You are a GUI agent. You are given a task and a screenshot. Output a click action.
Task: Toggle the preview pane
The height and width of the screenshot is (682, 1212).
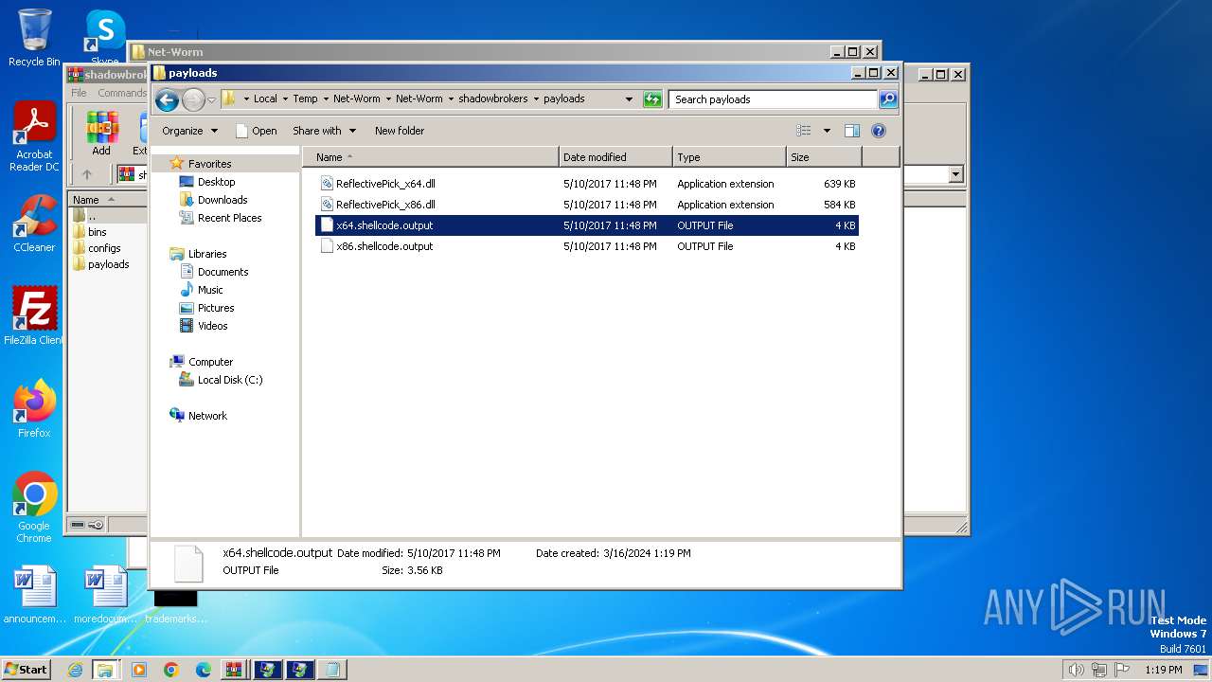pyautogui.click(x=852, y=131)
